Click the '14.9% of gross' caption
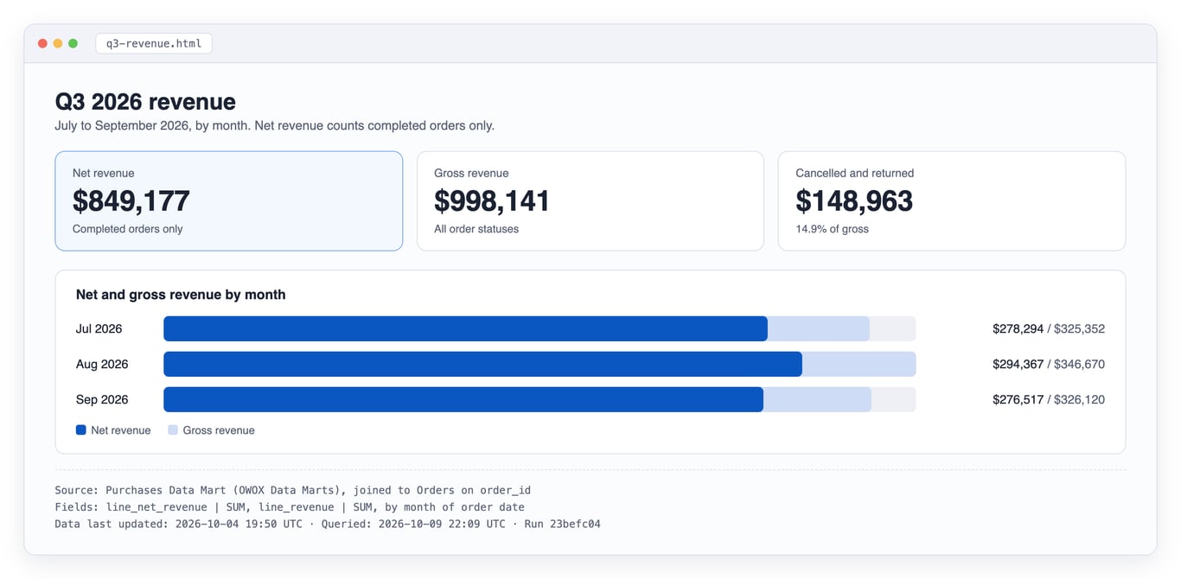Image resolution: width=1181 pixels, height=579 pixels. pos(833,229)
